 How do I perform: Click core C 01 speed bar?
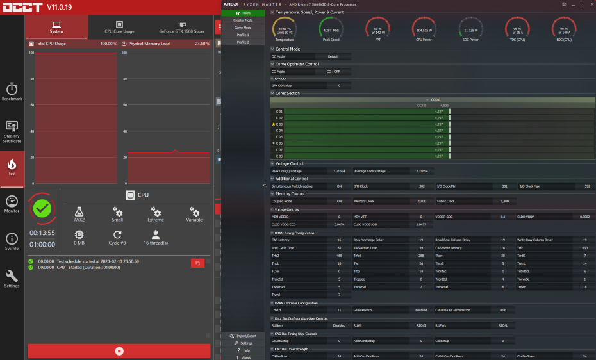[367, 111]
